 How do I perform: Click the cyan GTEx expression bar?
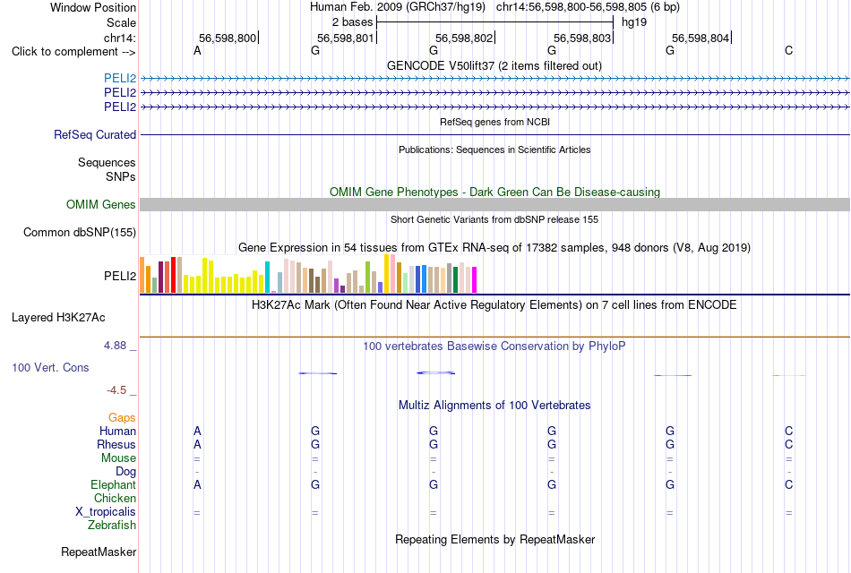(267, 278)
